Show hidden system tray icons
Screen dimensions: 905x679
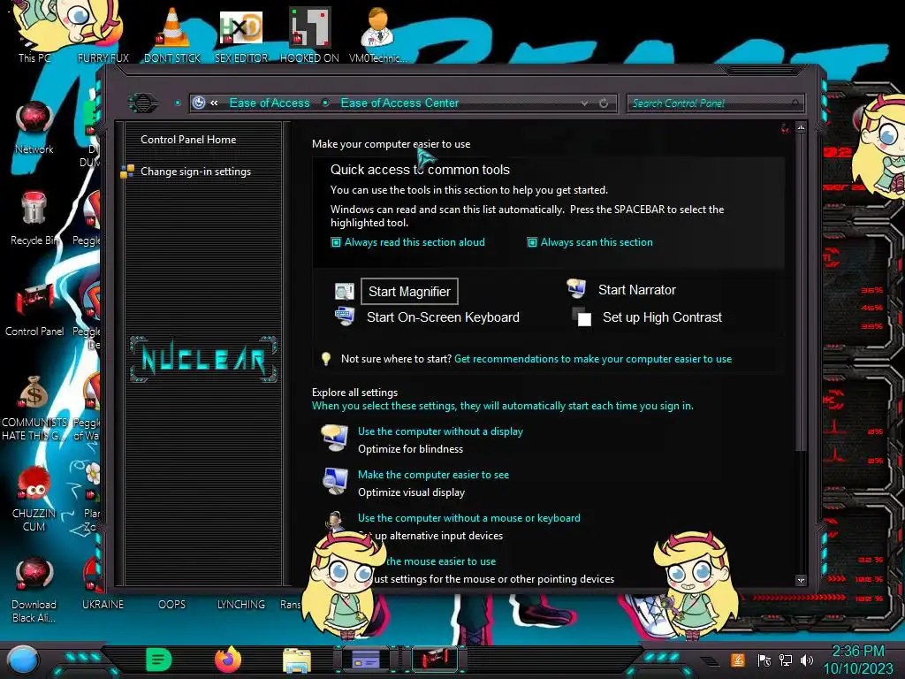(711, 661)
